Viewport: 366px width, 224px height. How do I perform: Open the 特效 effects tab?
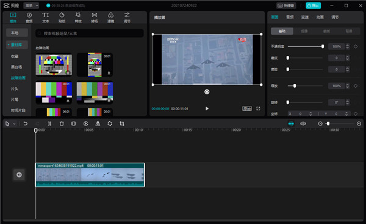[78, 18]
